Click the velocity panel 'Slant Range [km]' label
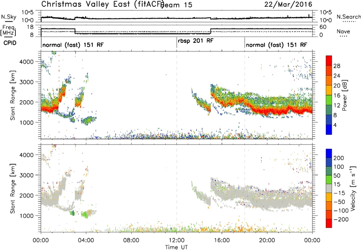Image resolution: width=361 pixels, height=250 pixels. tap(13, 189)
